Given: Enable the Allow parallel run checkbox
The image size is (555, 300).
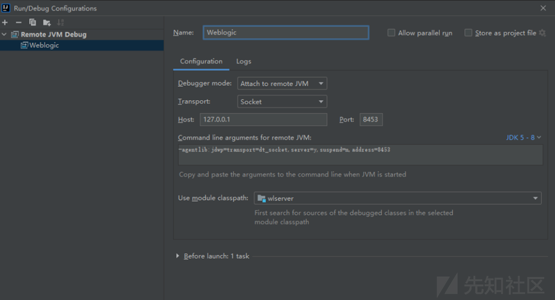Looking at the screenshot, I should tap(391, 33).
